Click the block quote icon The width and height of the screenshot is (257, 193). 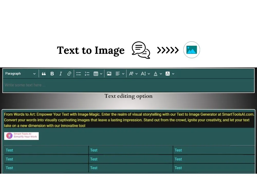(44, 74)
